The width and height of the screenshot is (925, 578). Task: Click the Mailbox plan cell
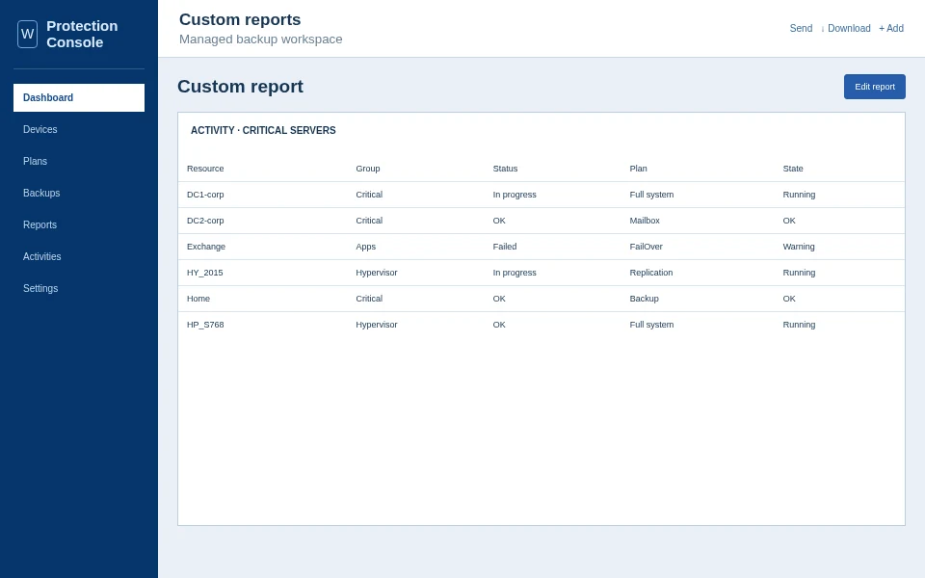(645, 221)
